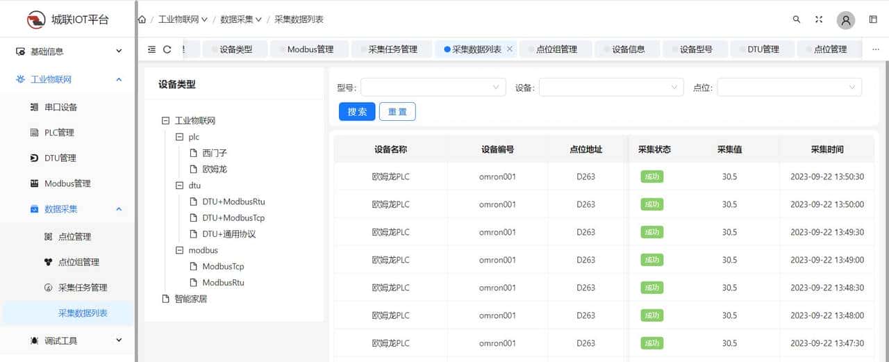Open the search magnifier icon
The height and width of the screenshot is (362, 889).
tap(797, 19)
